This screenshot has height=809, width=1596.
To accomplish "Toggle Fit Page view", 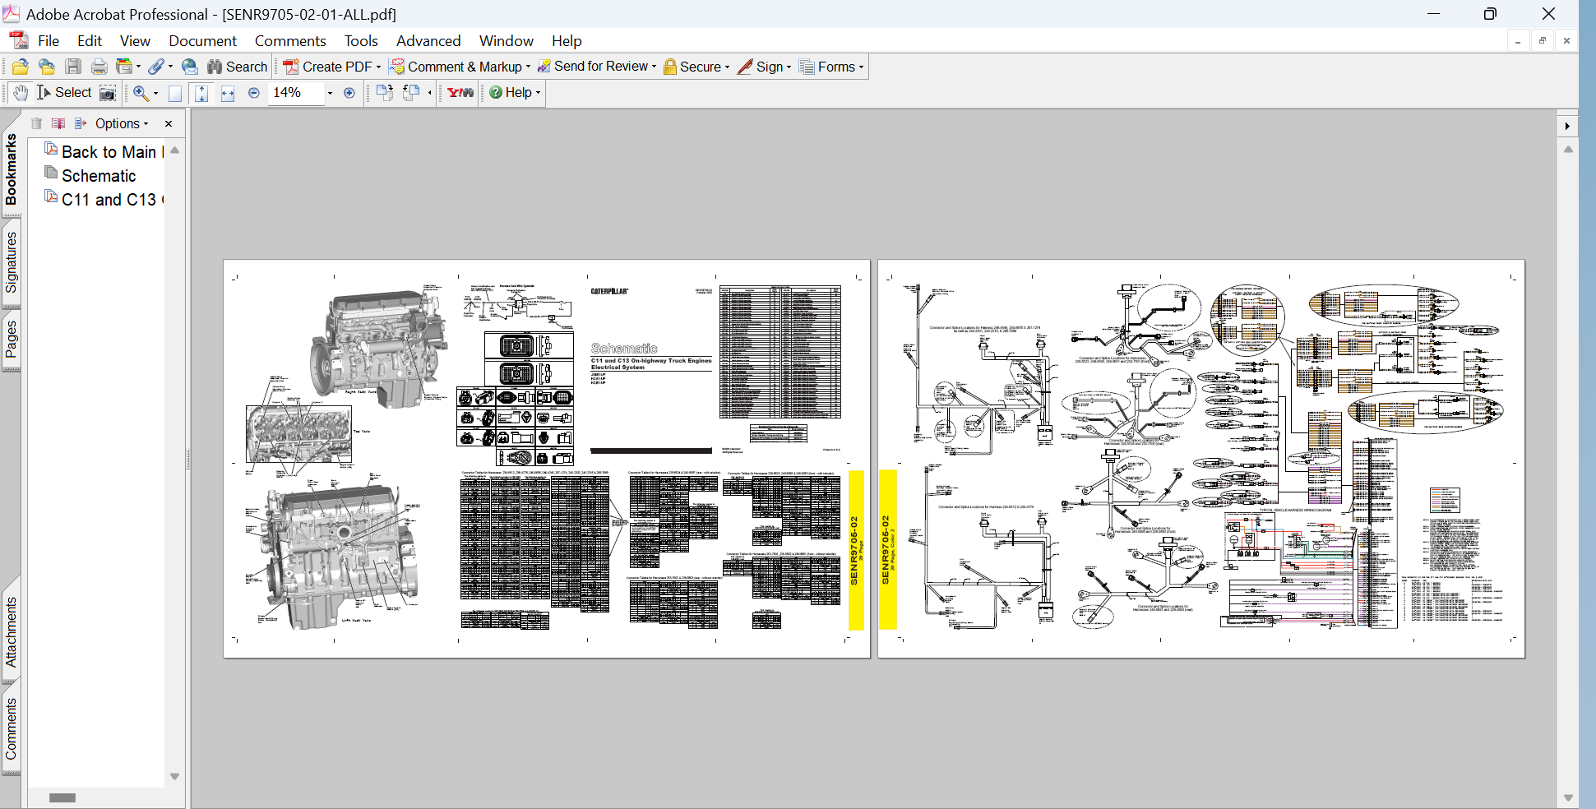I will [201, 93].
